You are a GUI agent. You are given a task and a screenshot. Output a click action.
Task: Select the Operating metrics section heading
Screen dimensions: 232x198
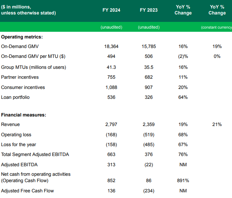[x=22, y=36]
